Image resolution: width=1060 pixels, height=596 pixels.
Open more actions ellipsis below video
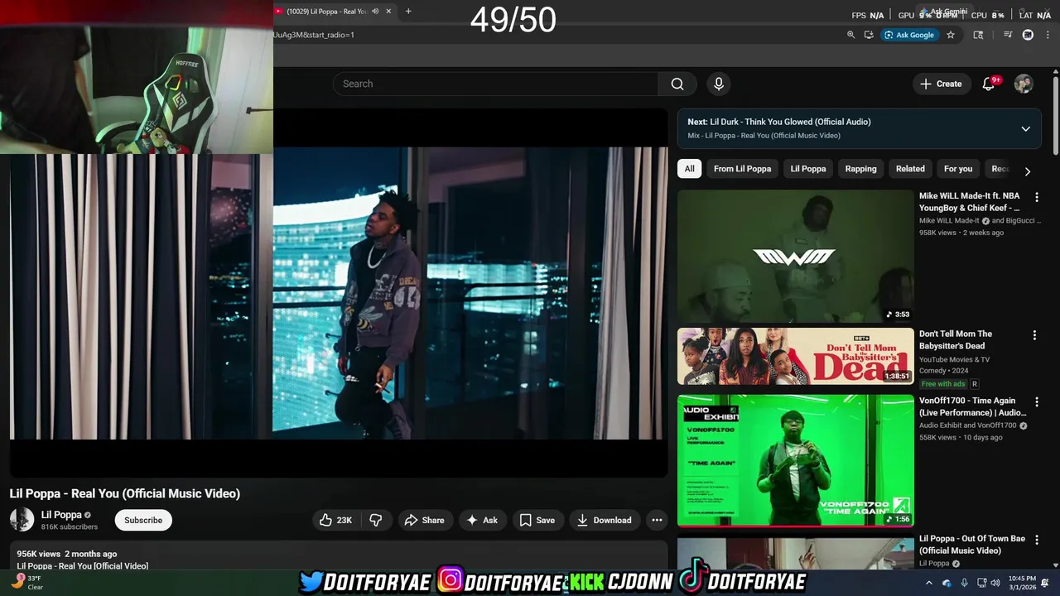click(x=657, y=520)
